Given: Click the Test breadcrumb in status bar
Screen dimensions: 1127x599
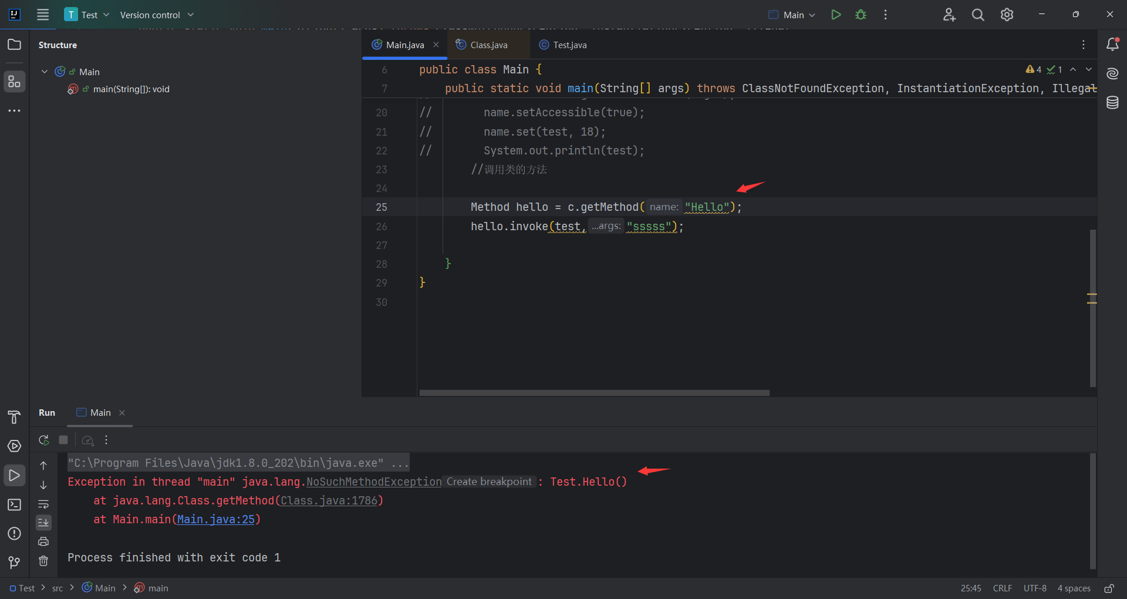Looking at the screenshot, I should coord(22,588).
